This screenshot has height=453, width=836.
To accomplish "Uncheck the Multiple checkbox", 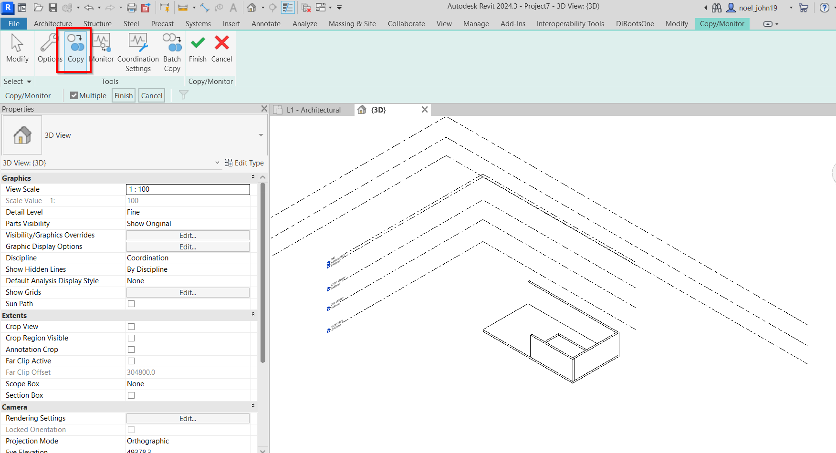I will coord(74,96).
